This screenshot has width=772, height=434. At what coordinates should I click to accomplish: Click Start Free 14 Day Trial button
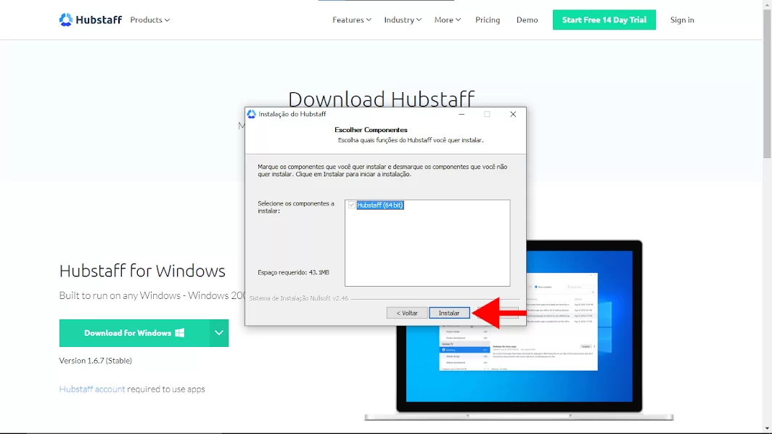[604, 20]
